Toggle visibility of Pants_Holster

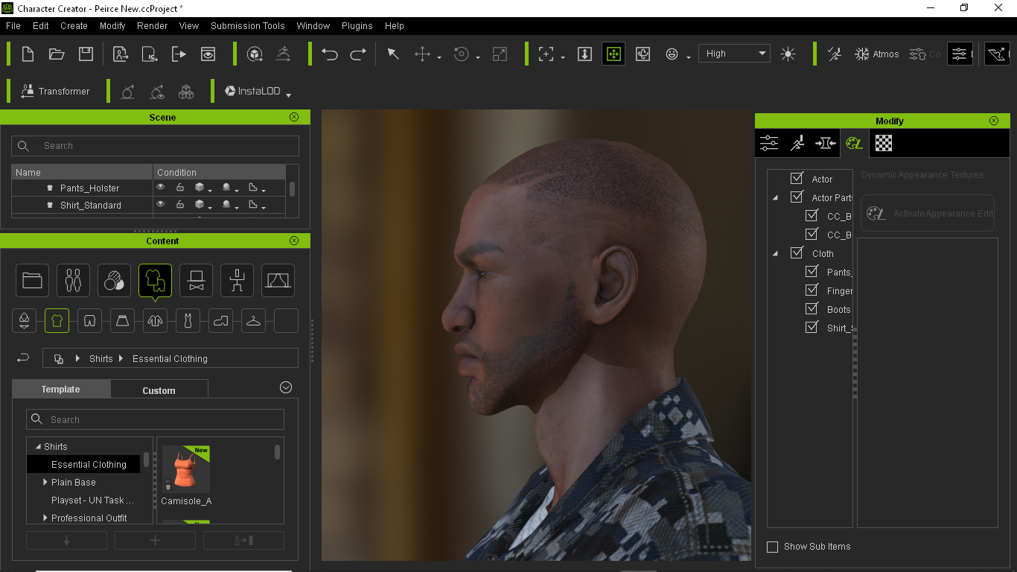pyautogui.click(x=160, y=187)
